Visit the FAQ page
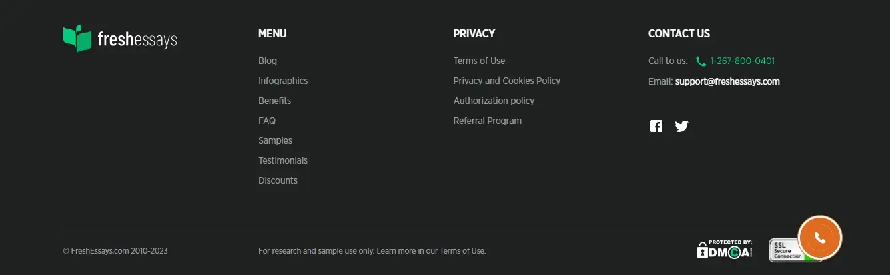The image size is (890, 275). pyautogui.click(x=267, y=121)
